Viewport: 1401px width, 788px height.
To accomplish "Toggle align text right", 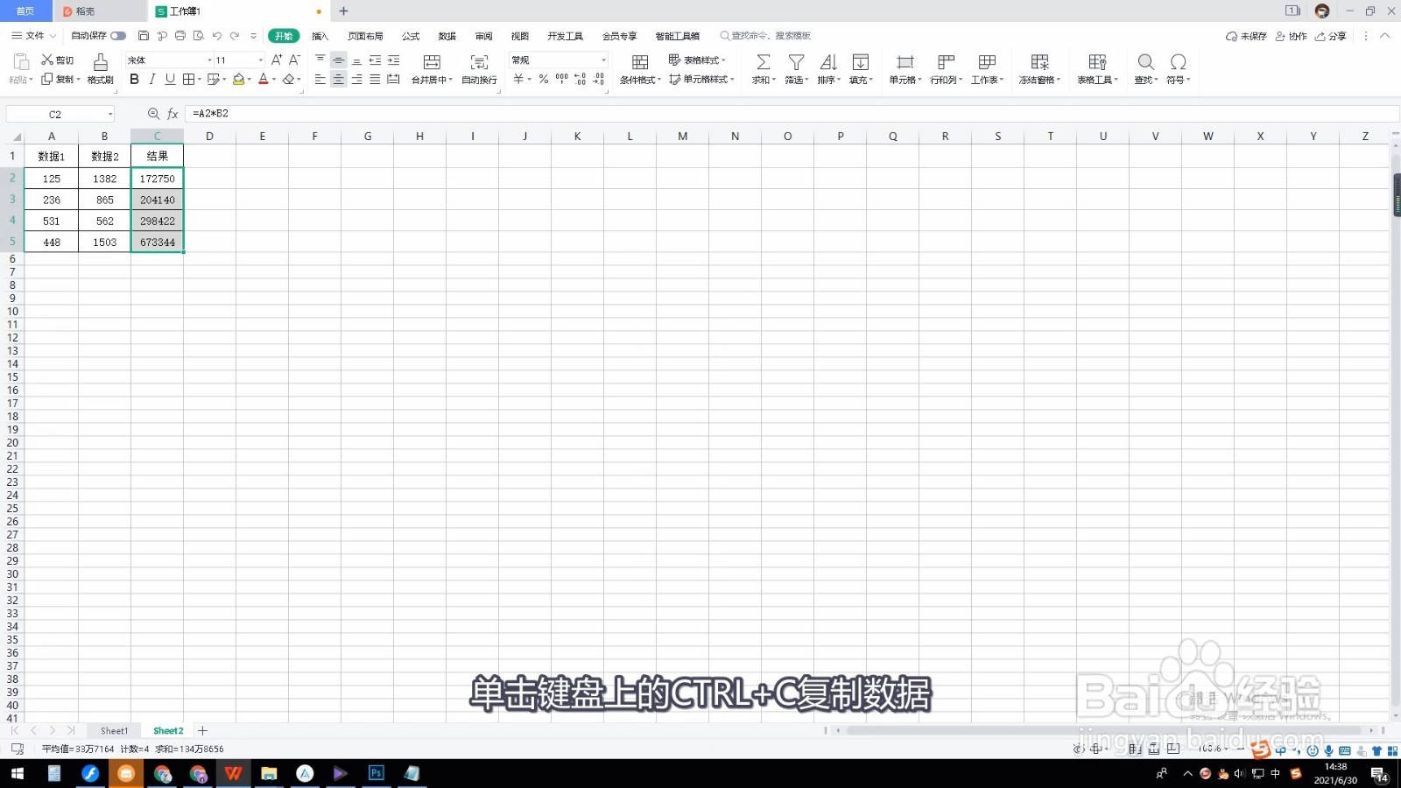I will coord(356,79).
